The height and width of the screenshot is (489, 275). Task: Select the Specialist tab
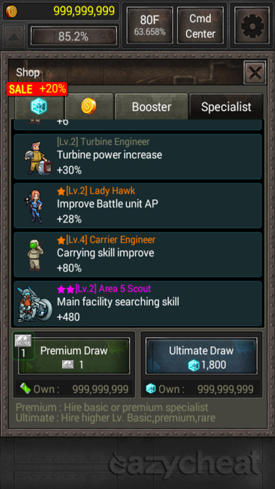pyautogui.click(x=226, y=106)
